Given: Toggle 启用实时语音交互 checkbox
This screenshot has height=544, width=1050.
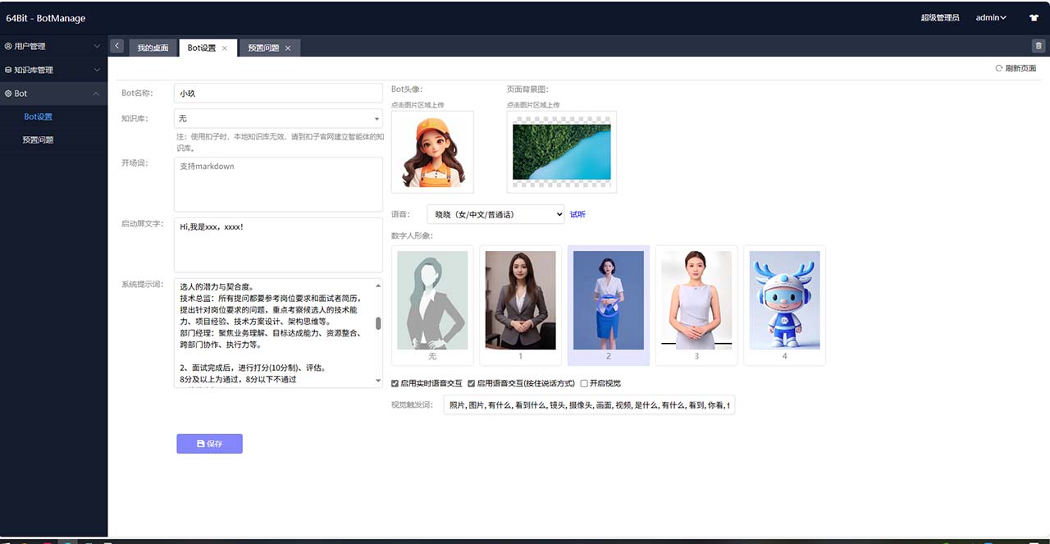Looking at the screenshot, I should click(395, 383).
